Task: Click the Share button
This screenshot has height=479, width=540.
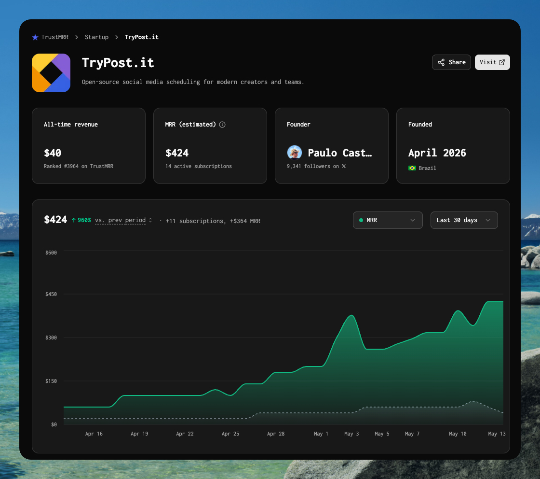Action: click(451, 62)
